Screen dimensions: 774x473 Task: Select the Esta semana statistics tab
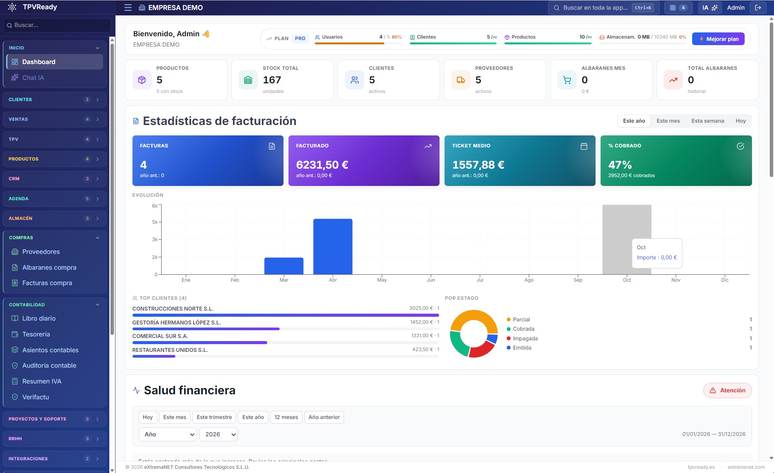pyautogui.click(x=708, y=121)
